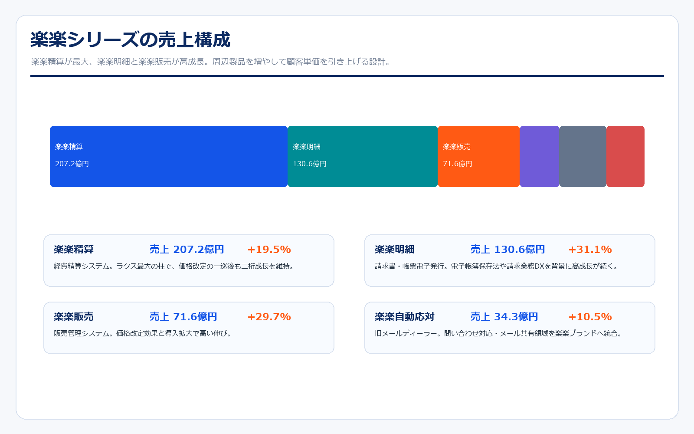
Task: Click the +19.5% growth figure
Action: tap(269, 250)
